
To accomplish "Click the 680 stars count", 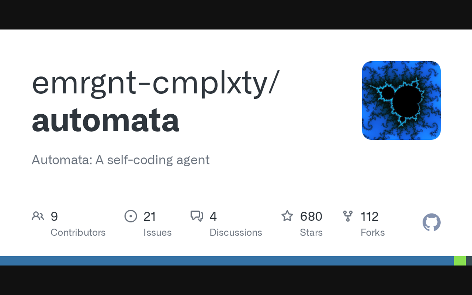I will [x=311, y=216].
